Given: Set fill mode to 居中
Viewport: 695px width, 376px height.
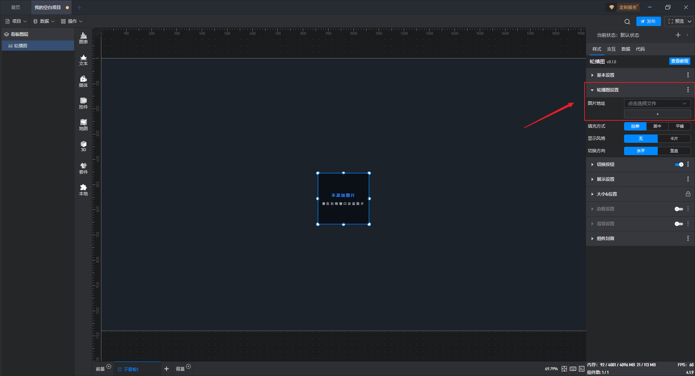Looking at the screenshot, I should 657,126.
